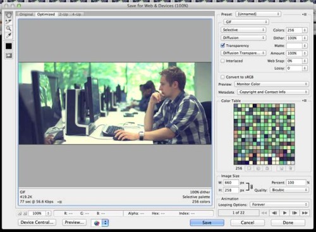Select the Slice Select tool

click(x=9, y=21)
